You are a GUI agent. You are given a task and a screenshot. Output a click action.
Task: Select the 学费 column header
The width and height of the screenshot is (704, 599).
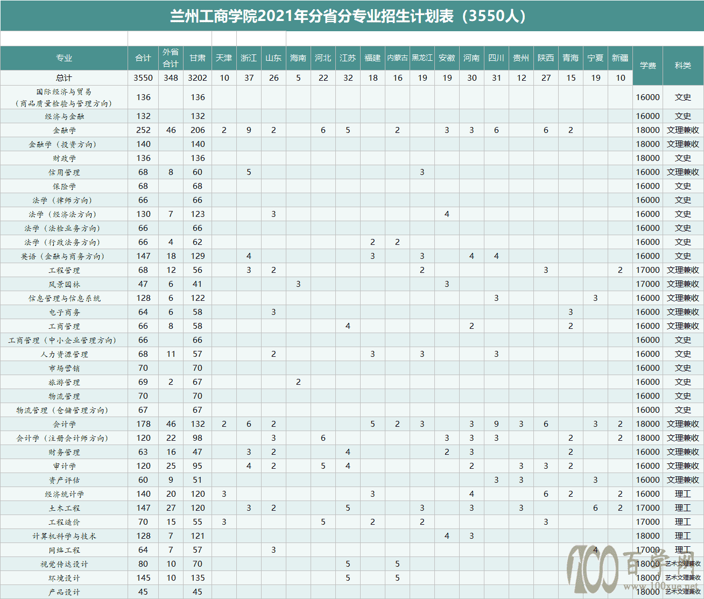pos(648,66)
